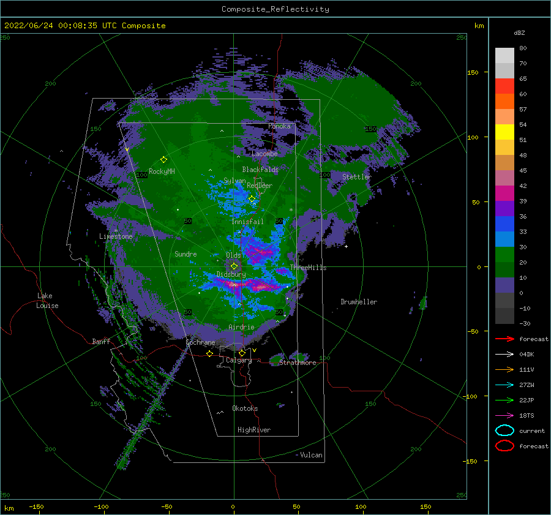Click the Sundre city label
This screenshot has width=551, height=515.
186,254
